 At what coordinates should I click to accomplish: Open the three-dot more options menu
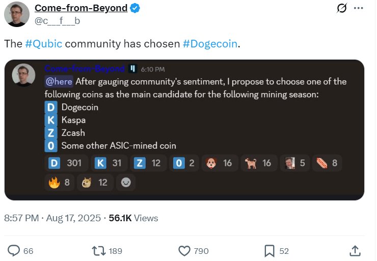(359, 8)
